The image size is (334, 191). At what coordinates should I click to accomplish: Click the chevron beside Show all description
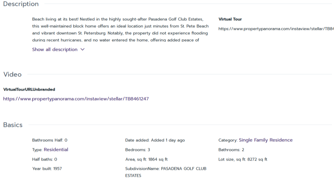point(82,49)
